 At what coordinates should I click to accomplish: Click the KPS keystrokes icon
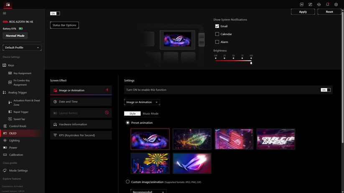55,135
